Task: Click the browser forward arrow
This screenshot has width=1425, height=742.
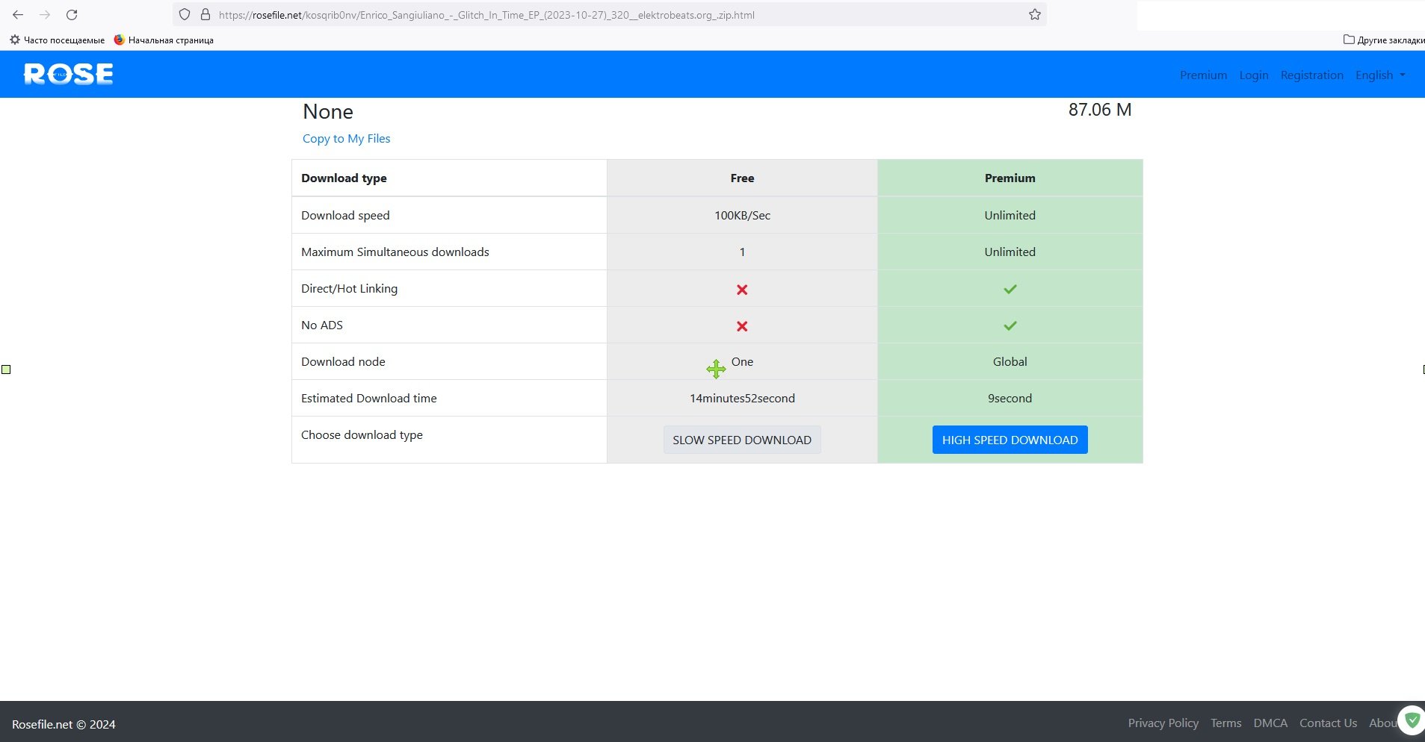Action: point(45,14)
